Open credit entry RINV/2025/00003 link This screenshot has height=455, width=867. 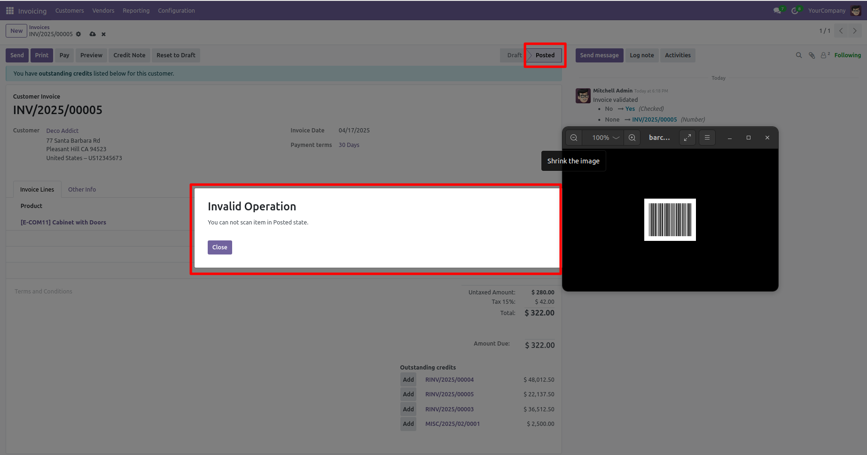[x=450, y=409]
